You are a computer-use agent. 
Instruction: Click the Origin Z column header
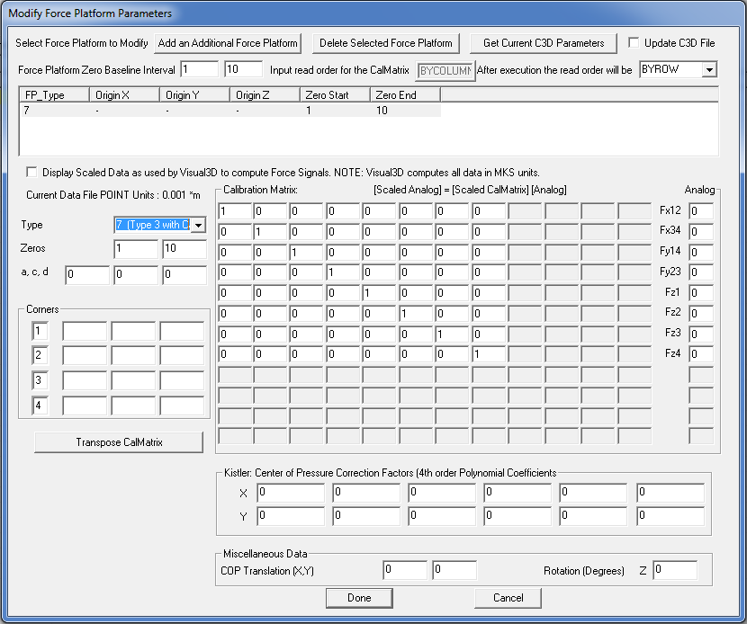[x=265, y=95]
